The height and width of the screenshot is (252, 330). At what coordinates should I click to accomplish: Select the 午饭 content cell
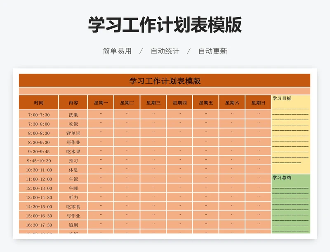coord(73,179)
